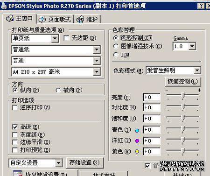The height and width of the screenshot is (176, 210).
Task: Open the 主窗口 tab
Action: 20,19
